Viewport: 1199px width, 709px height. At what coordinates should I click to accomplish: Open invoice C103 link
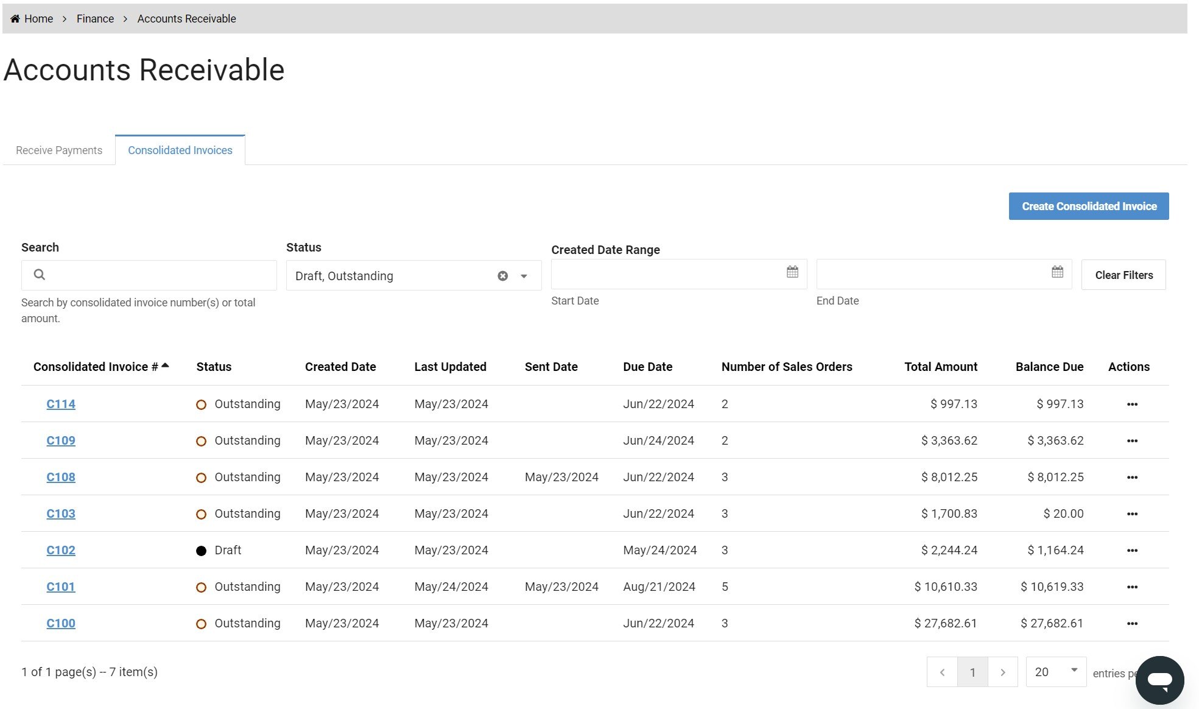[61, 513]
